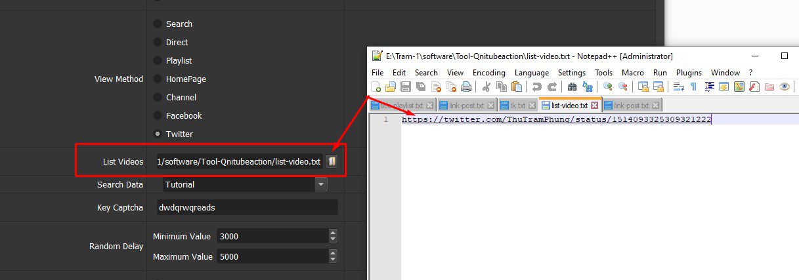The image size is (799, 280).
Task: Click the Key Captcha input field
Action: point(247,207)
